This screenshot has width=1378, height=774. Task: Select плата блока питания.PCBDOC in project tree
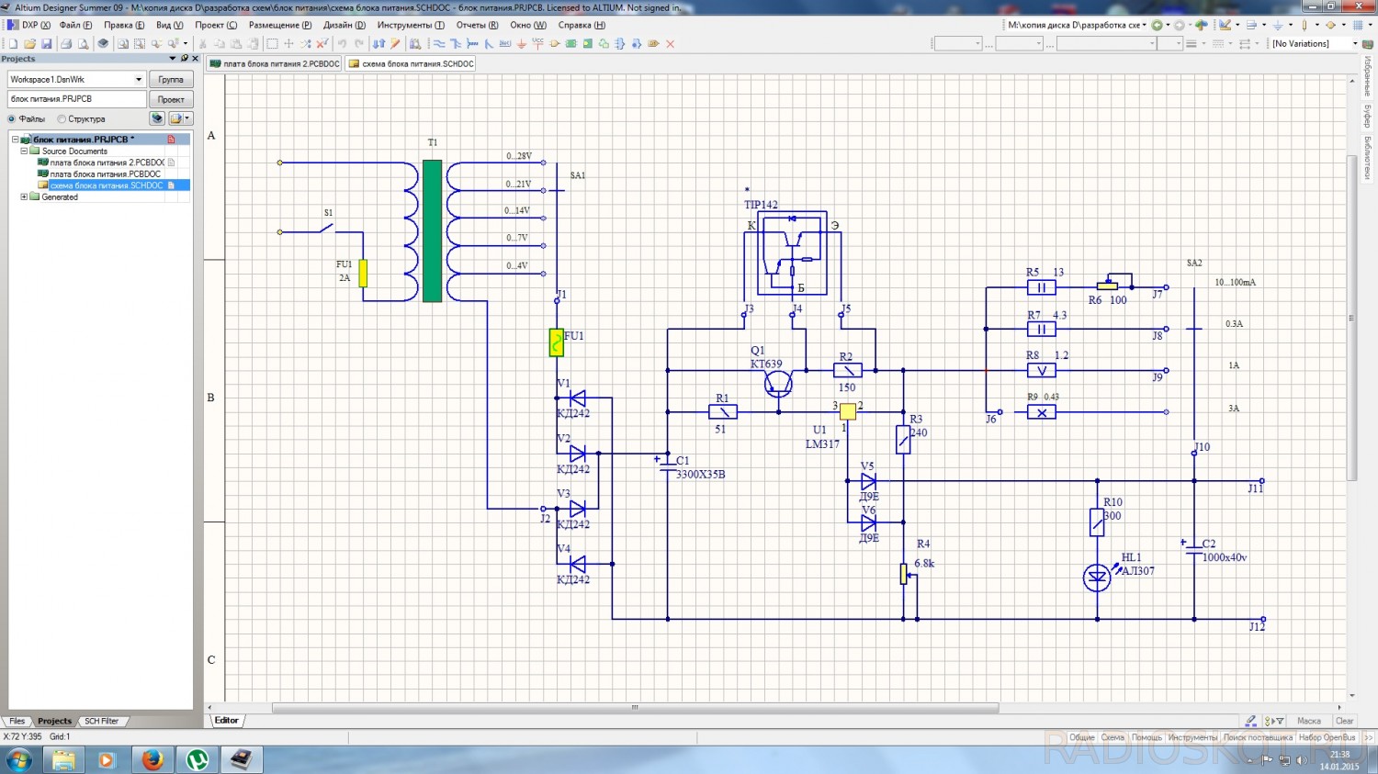click(x=105, y=174)
